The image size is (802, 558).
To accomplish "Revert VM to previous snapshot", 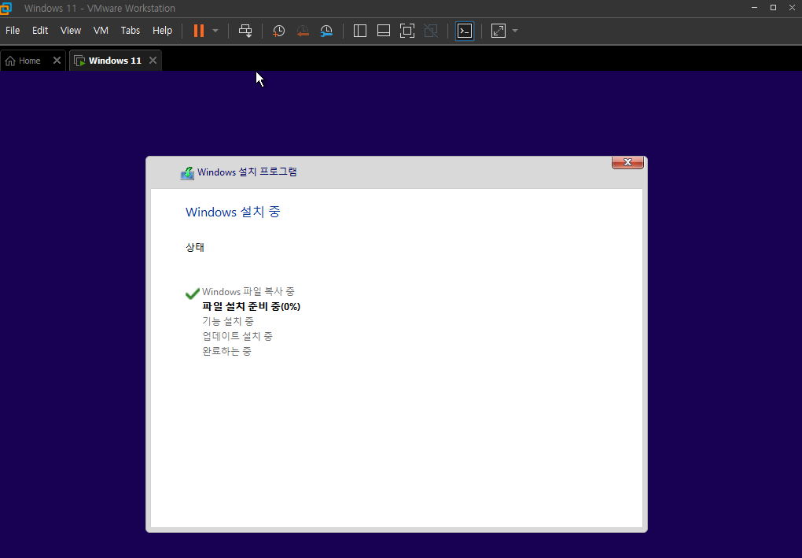I will click(303, 31).
